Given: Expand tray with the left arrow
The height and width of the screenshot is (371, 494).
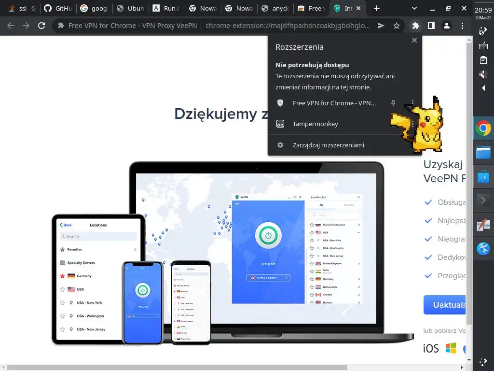Looking at the screenshot, I should [x=483, y=88].
